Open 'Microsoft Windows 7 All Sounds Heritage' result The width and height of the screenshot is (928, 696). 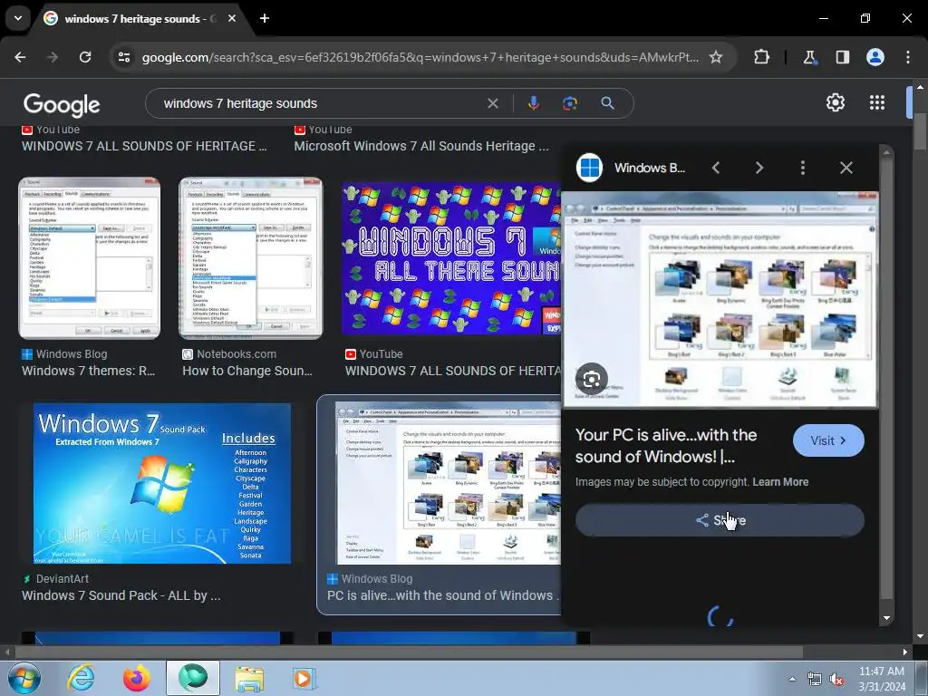pyautogui.click(x=421, y=146)
